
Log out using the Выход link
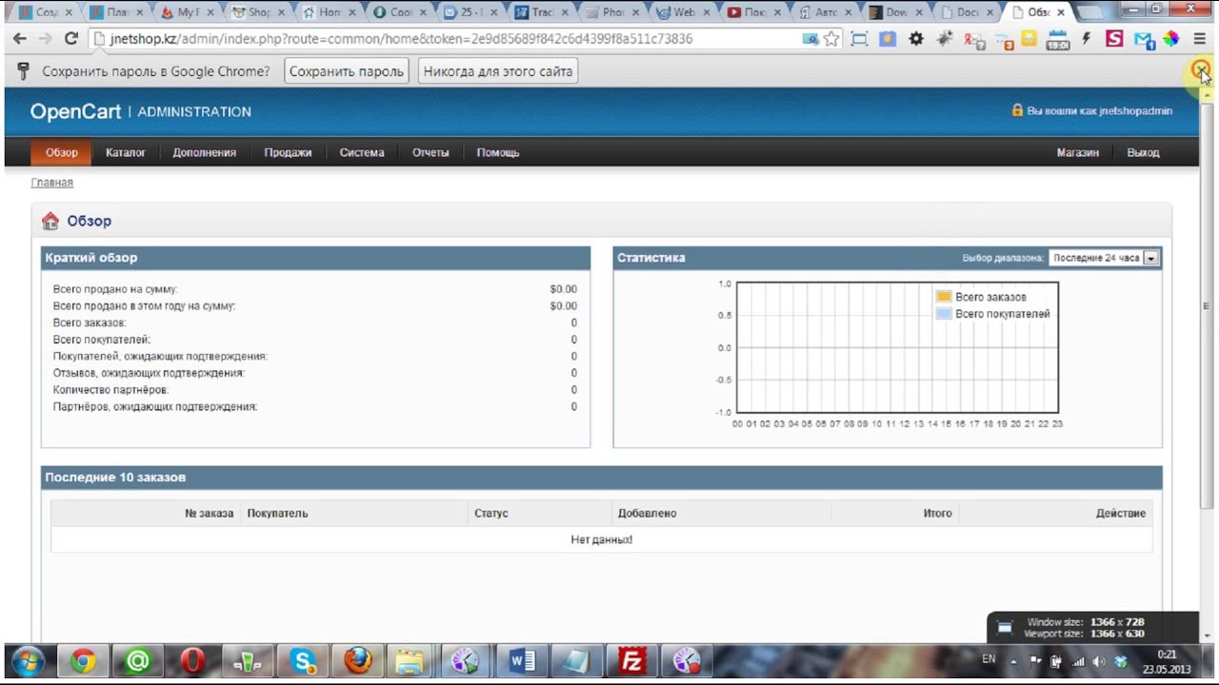click(x=1143, y=152)
